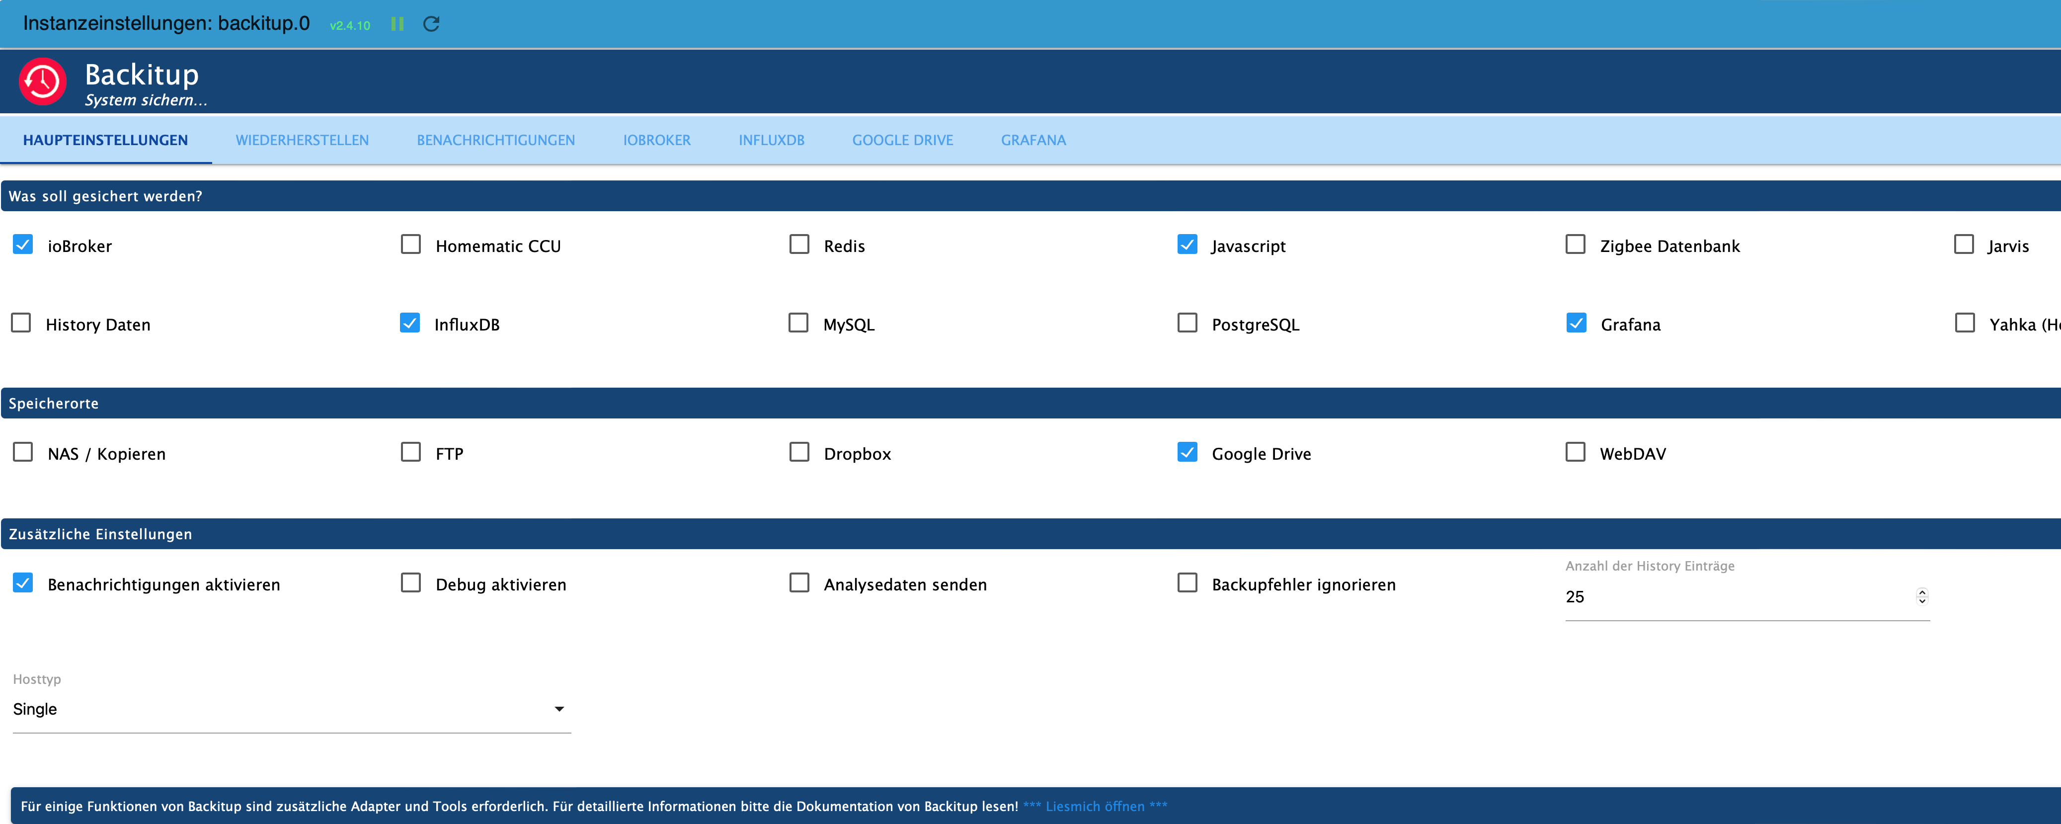Tick the NAS / Kopieren checkbox
This screenshot has height=824, width=2061.
pos(23,452)
